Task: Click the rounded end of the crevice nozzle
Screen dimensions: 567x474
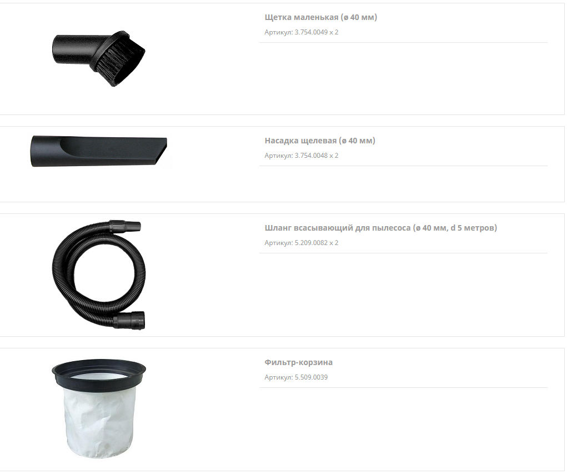Action: point(36,151)
